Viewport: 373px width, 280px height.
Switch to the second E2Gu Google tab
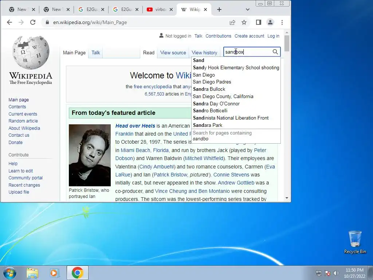pos(126,9)
